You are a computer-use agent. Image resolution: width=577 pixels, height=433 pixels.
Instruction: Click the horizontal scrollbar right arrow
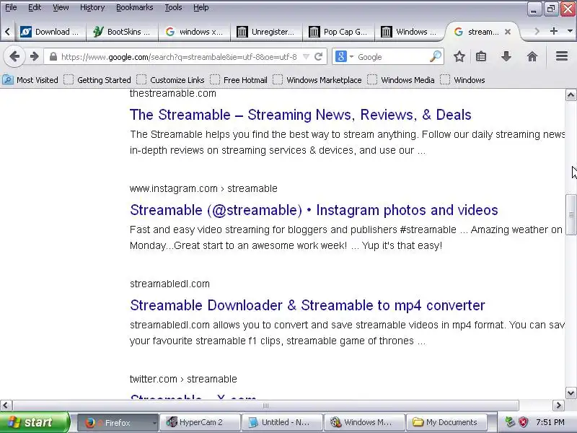click(558, 406)
